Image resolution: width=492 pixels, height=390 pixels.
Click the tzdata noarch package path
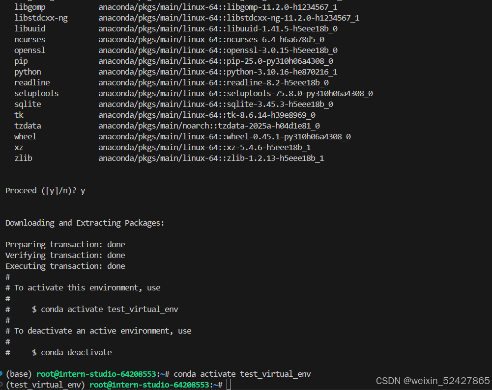click(209, 126)
